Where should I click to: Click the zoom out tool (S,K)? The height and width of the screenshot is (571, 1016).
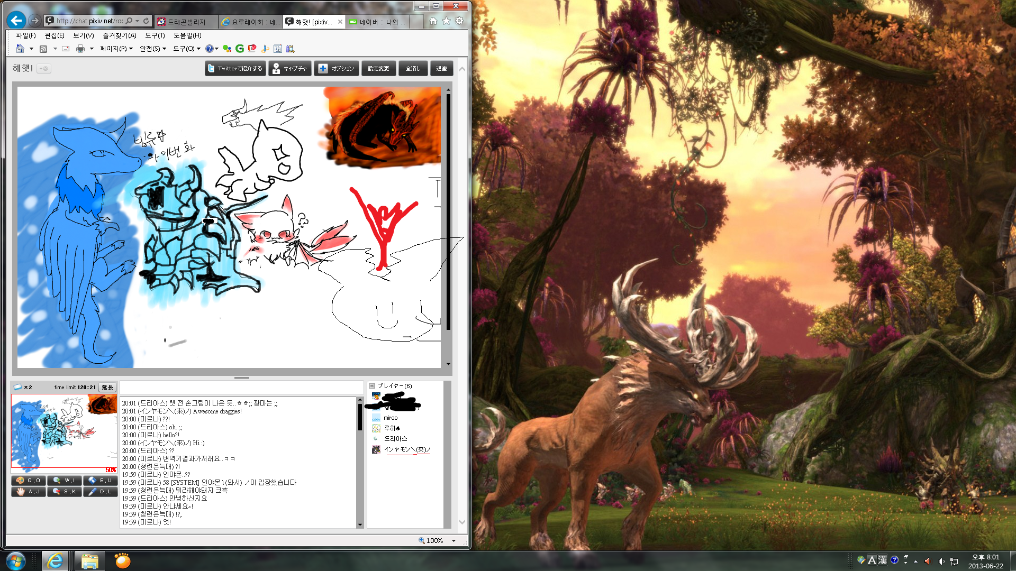(65, 491)
